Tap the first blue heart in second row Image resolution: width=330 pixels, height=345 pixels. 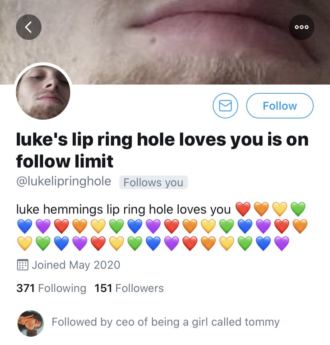point(25,226)
